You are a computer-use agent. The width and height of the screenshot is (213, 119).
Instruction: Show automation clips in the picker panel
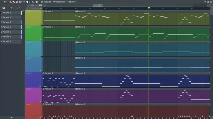point(19,8)
